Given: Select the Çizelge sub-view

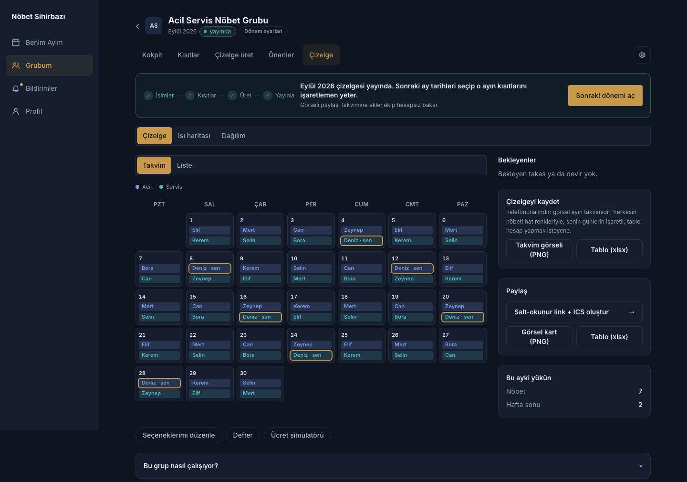Looking at the screenshot, I should [155, 136].
